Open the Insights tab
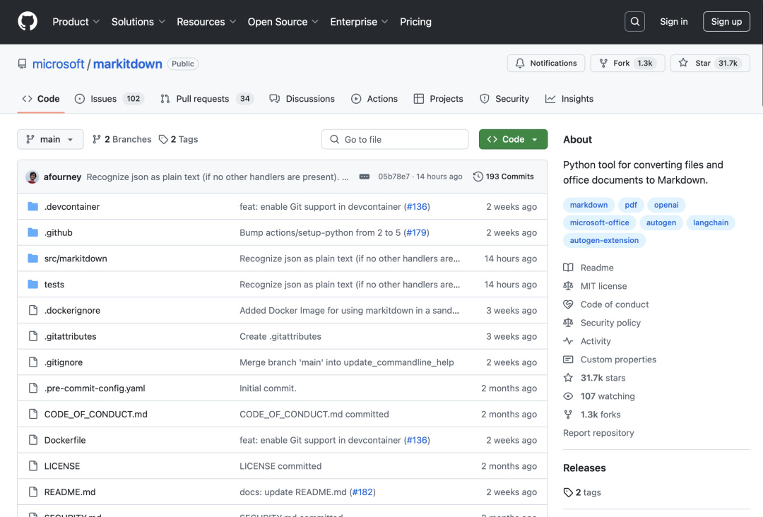Image resolution: width=763 pixels, height=517 pixels. point(569,99)
